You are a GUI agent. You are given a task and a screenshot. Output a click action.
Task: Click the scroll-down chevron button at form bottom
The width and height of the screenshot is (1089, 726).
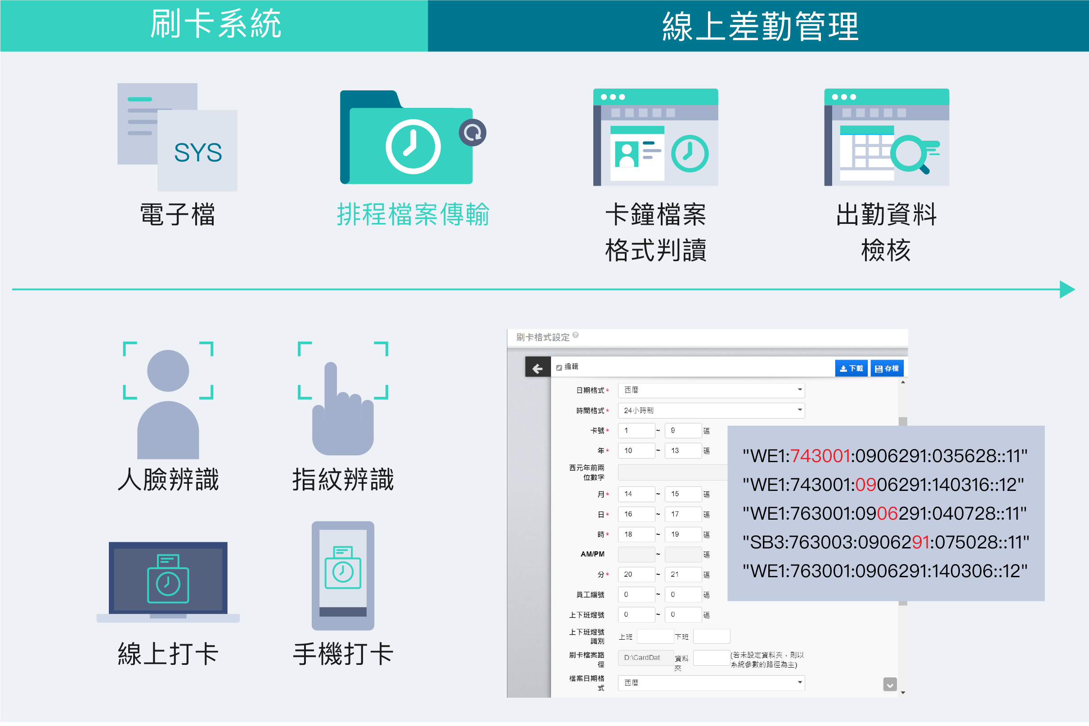890,684
